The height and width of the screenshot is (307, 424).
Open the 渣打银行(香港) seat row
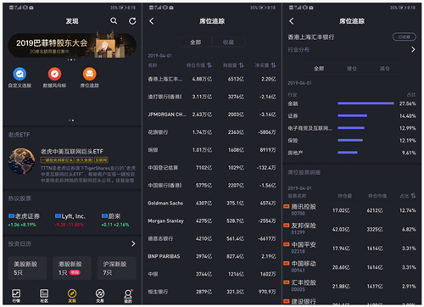[x=212, y=97]
